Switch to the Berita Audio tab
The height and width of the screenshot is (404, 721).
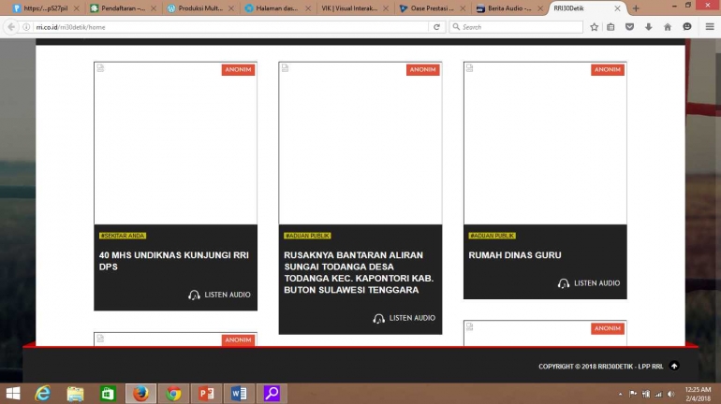[x=506, y=8]
